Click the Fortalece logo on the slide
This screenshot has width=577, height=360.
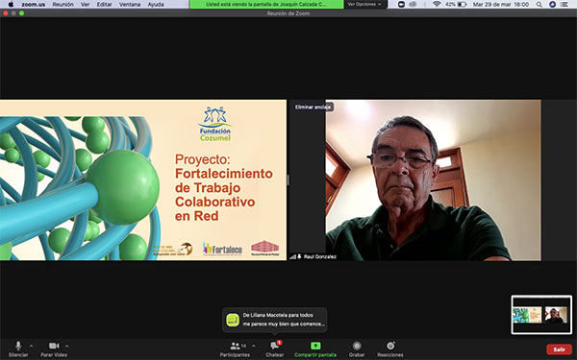click(x=222, y=249)
